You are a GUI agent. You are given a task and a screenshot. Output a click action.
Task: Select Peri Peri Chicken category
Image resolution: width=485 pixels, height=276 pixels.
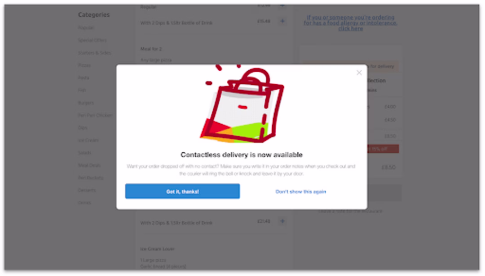(95, 115)
